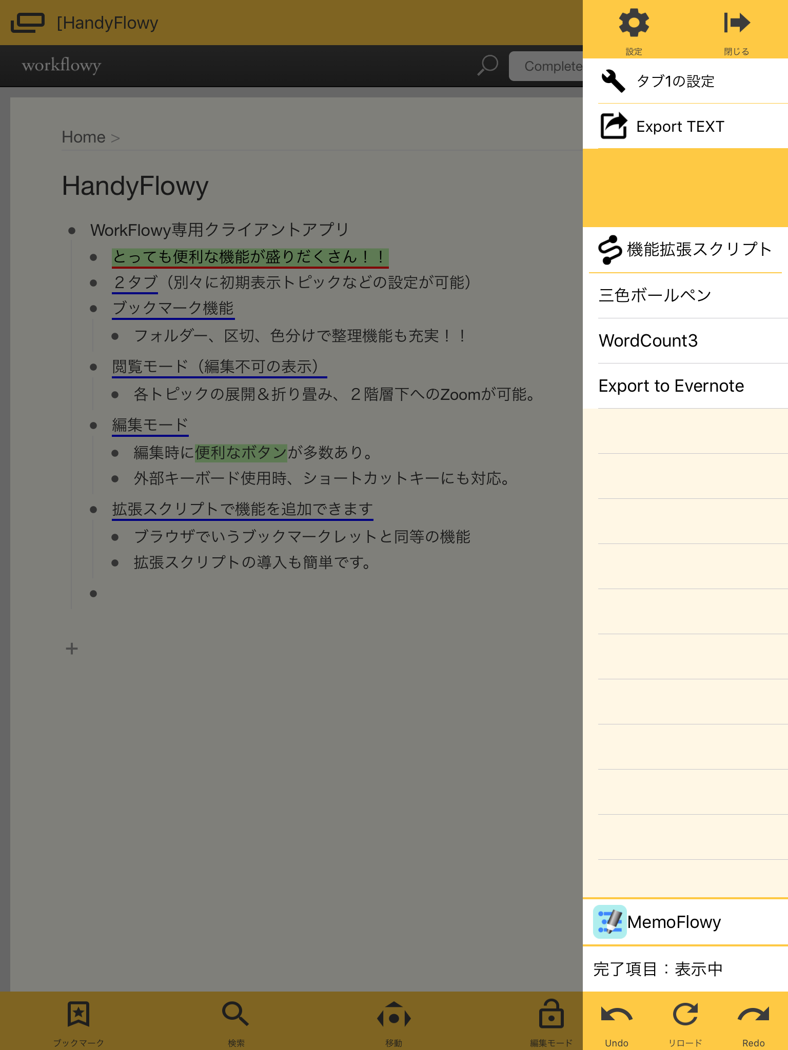Tap the リロード reload icon

tap(685, 1014)
